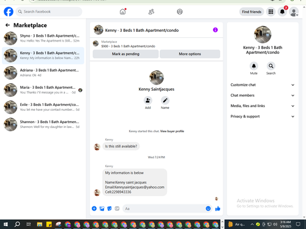Image resolution: width=306 pixels, height=229 pixels.
Task: Open Shyno conversation in list
Action: (43, 38)
